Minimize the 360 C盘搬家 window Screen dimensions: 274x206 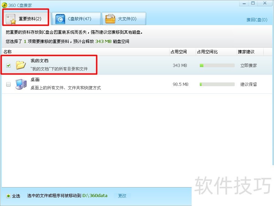(x=244, y=3)
